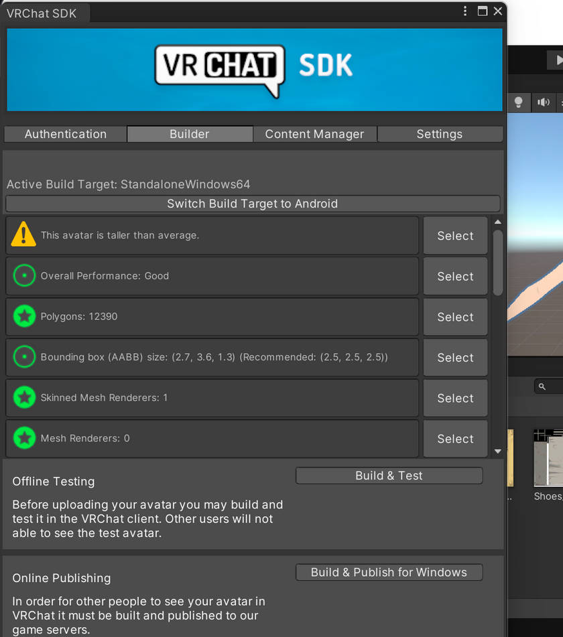Click Switch Build Target to Android

tap(253, 204)
